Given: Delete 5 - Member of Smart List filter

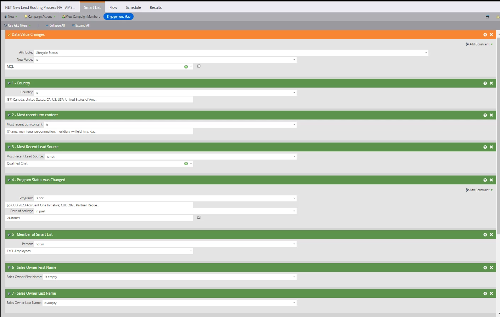Looking at the screenshot, I should (x=491, y=235).
